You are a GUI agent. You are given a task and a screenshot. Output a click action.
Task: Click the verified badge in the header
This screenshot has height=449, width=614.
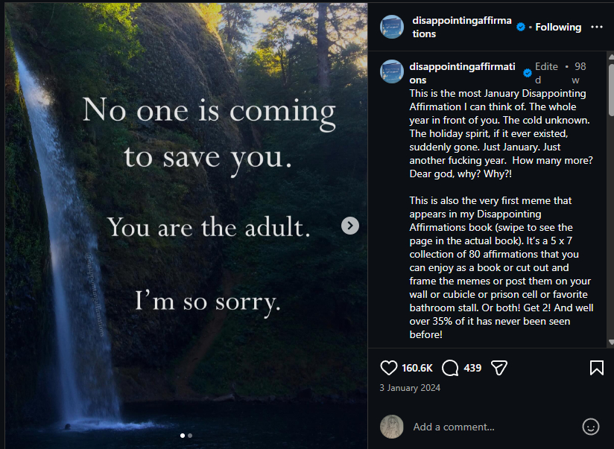(x=521, y=27)
